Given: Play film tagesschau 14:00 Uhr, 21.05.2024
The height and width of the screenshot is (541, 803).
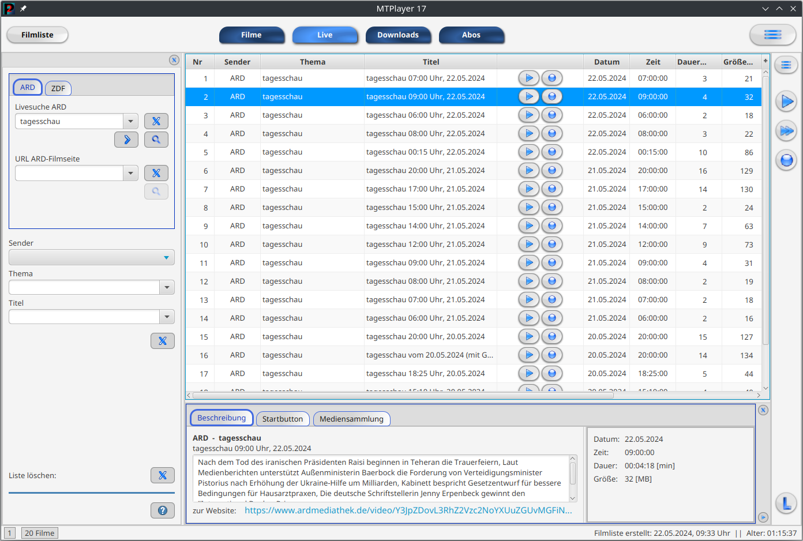Looking at the screenshot, I should pyautogui.click(x=529, y=226).
